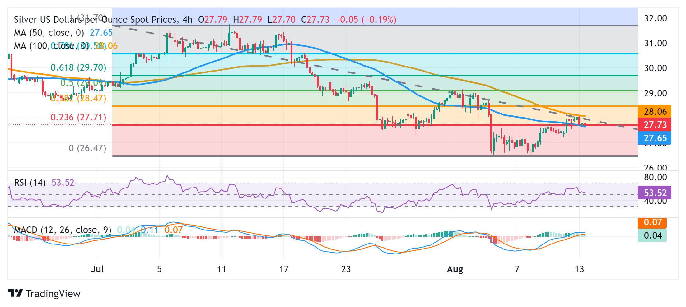The image size is (686, 307).
Task: Select the 0.236 (27.71) Fibonacci level label
Action: coord(78,117)
